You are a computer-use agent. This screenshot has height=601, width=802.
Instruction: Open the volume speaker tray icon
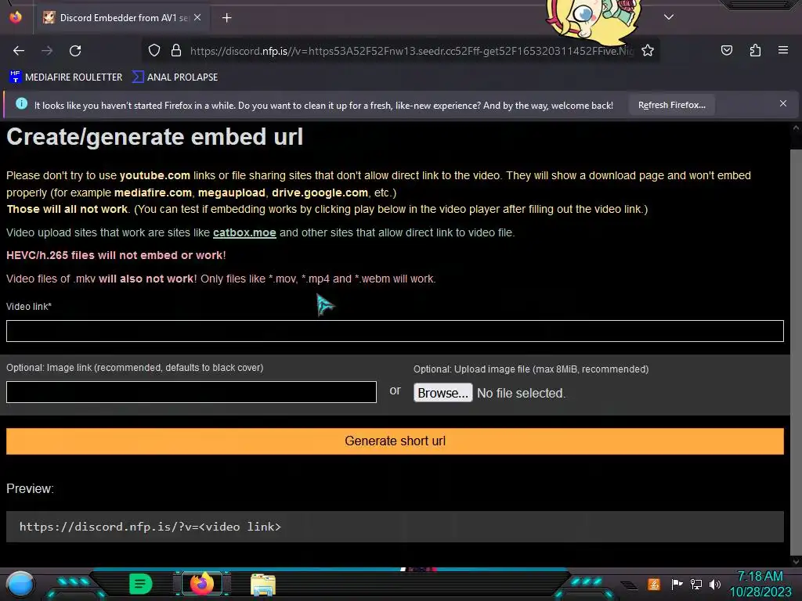[x=714, y=584]
